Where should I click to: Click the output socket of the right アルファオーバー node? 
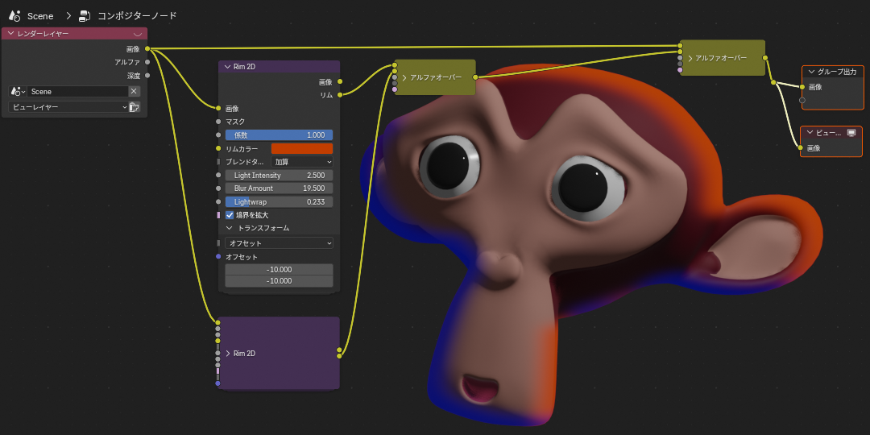(765, 58)
